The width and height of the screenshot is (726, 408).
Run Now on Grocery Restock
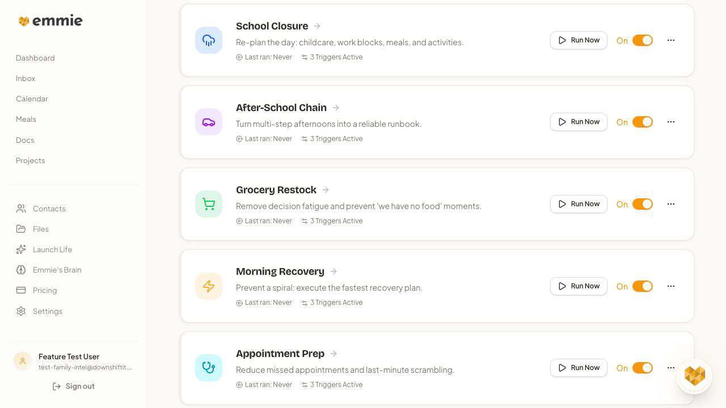coord(579,204)
